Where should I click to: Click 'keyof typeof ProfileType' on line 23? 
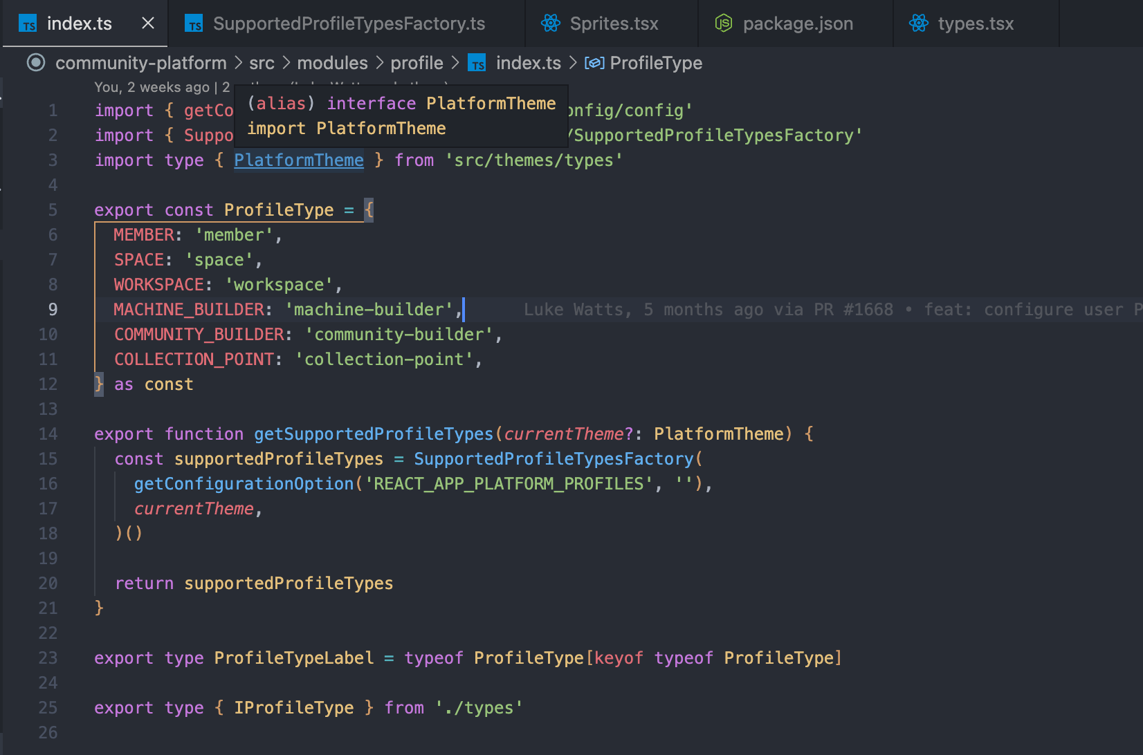click(713, 658)
